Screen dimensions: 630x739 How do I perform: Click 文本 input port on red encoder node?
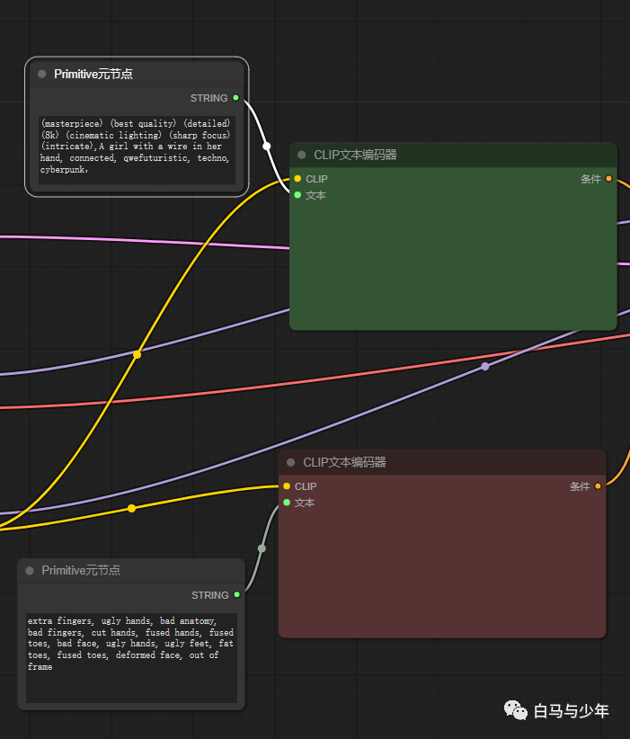pos(287,503)
